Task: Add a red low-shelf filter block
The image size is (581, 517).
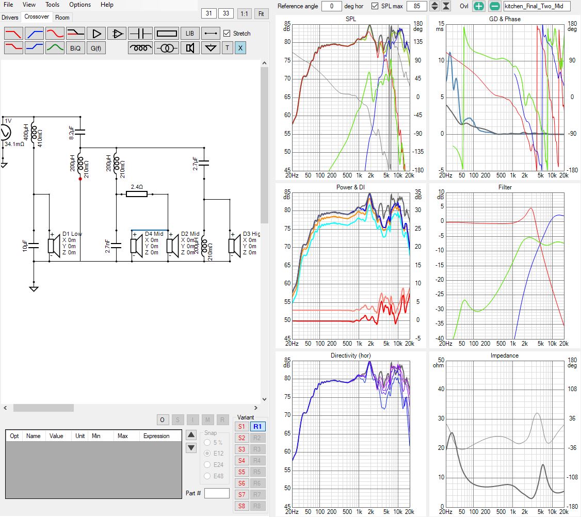Action: (x=14, y=48)
